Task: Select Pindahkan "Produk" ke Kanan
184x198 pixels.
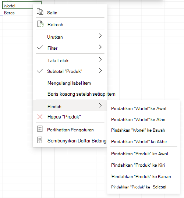Action: point(144,176)
